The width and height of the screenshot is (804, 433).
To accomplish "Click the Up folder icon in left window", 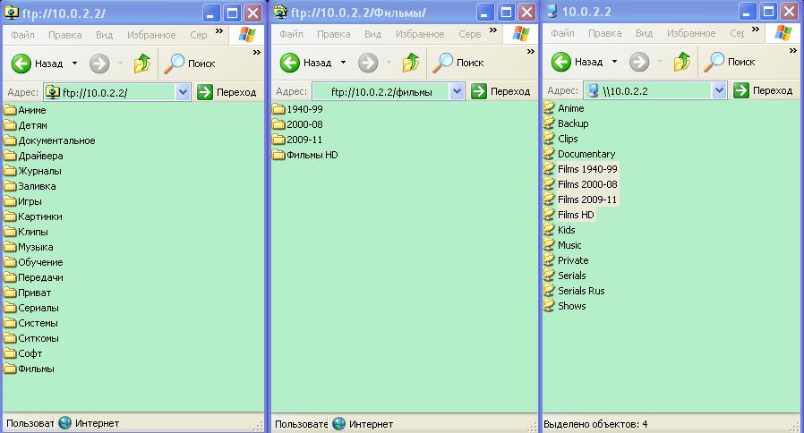I will pos(142,64).
